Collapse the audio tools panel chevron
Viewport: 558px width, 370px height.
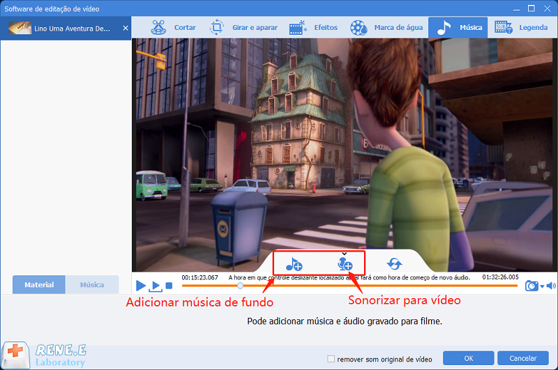[x=344, y=254]
